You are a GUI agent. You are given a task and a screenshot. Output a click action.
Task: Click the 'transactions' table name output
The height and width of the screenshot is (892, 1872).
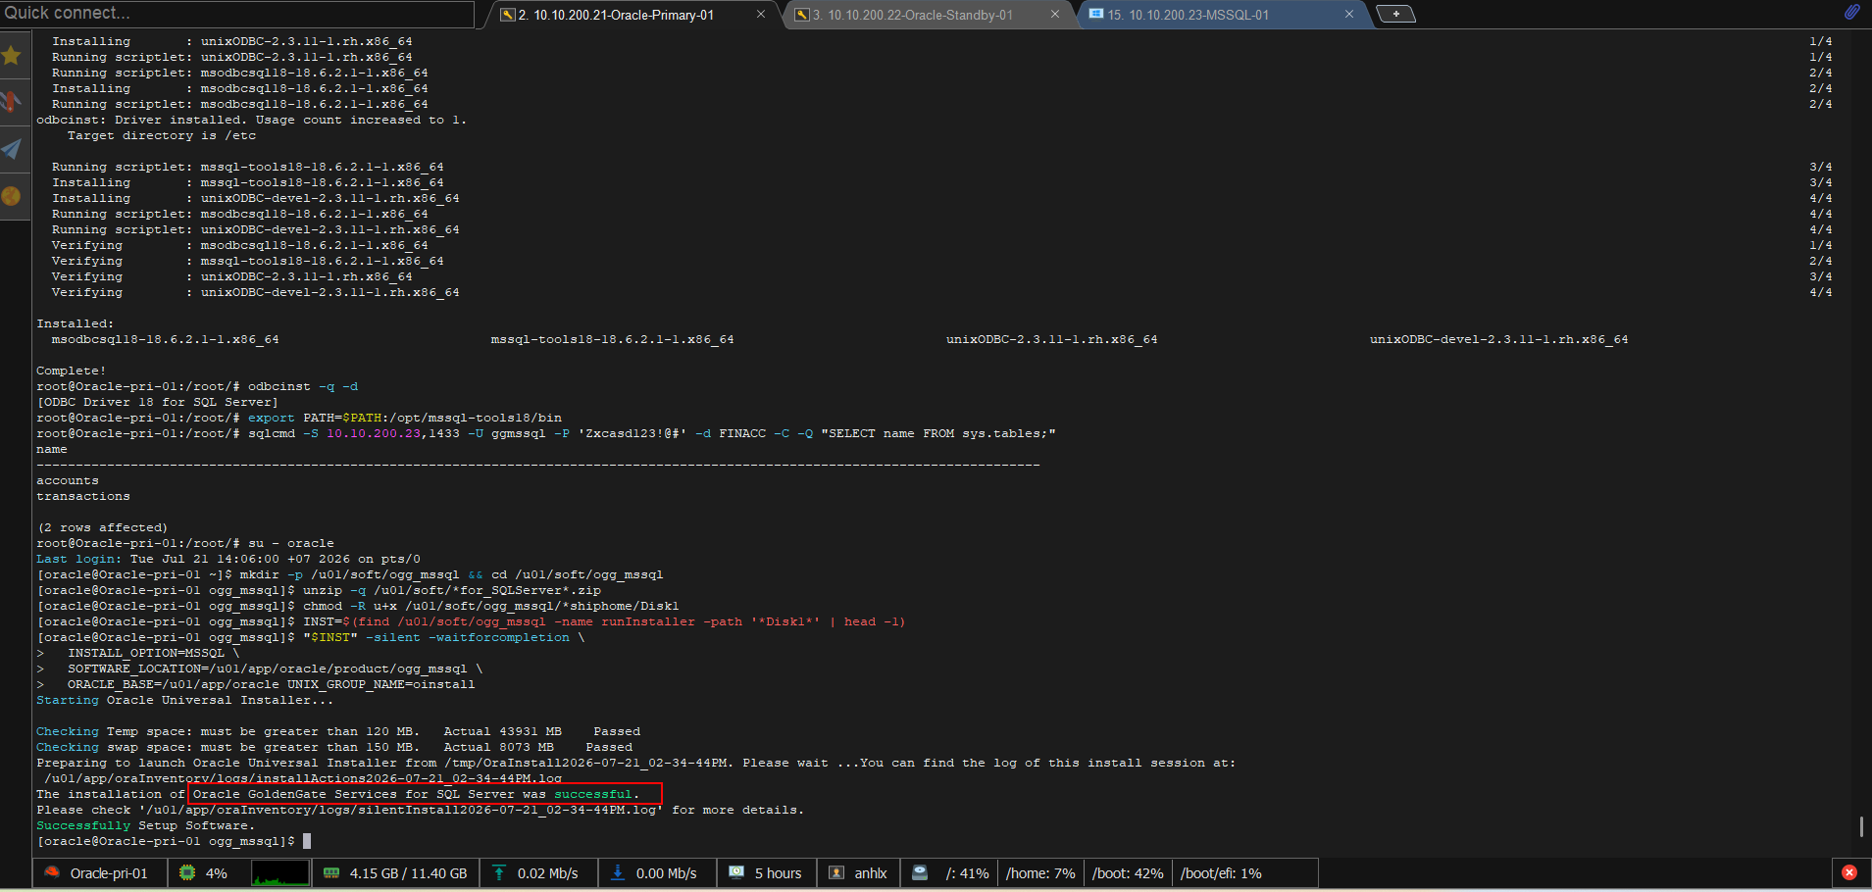tap(83, 496)
